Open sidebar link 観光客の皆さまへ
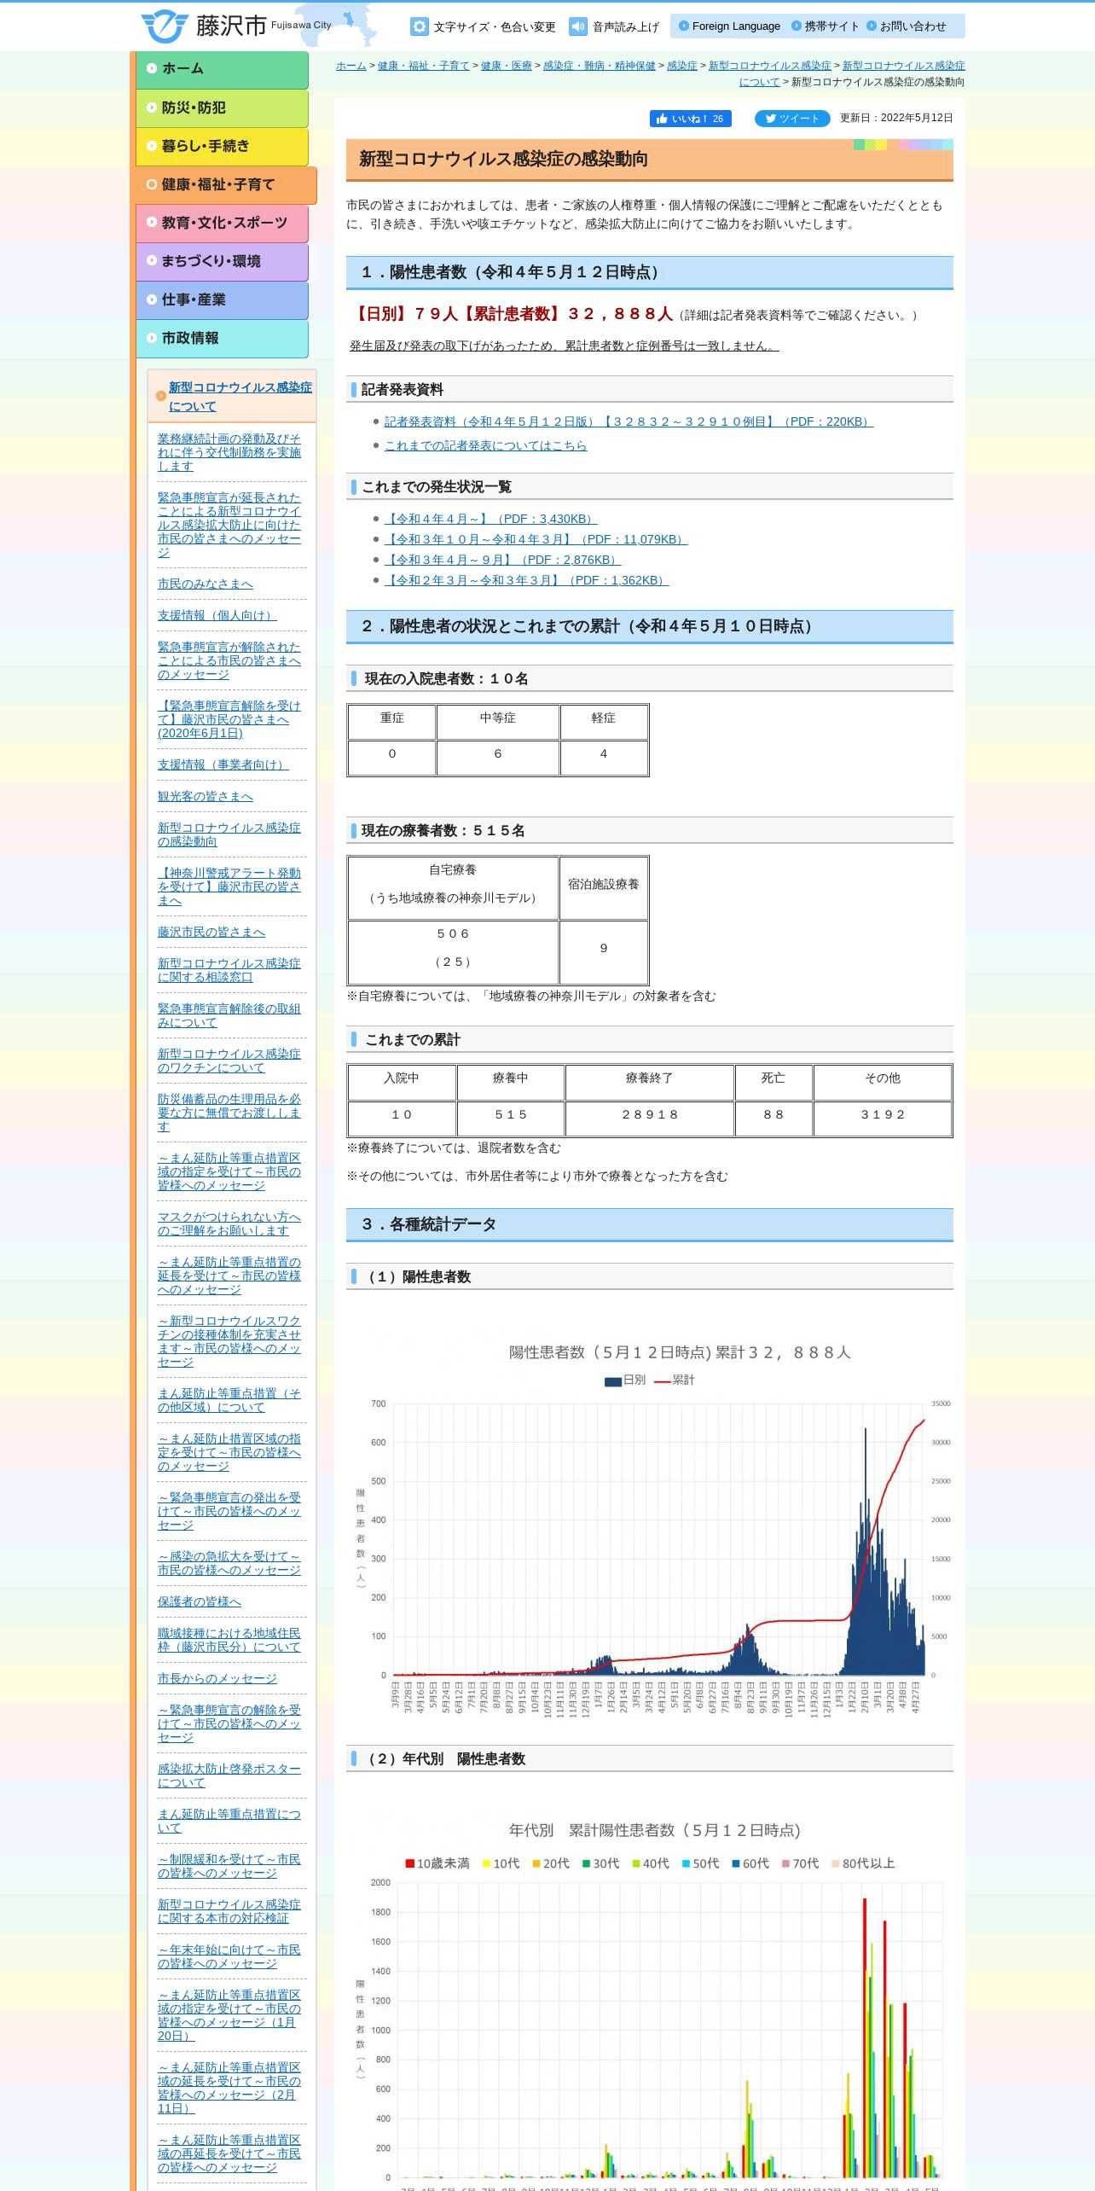This screenshot has width=1095, height=2191. coord(206,797)
